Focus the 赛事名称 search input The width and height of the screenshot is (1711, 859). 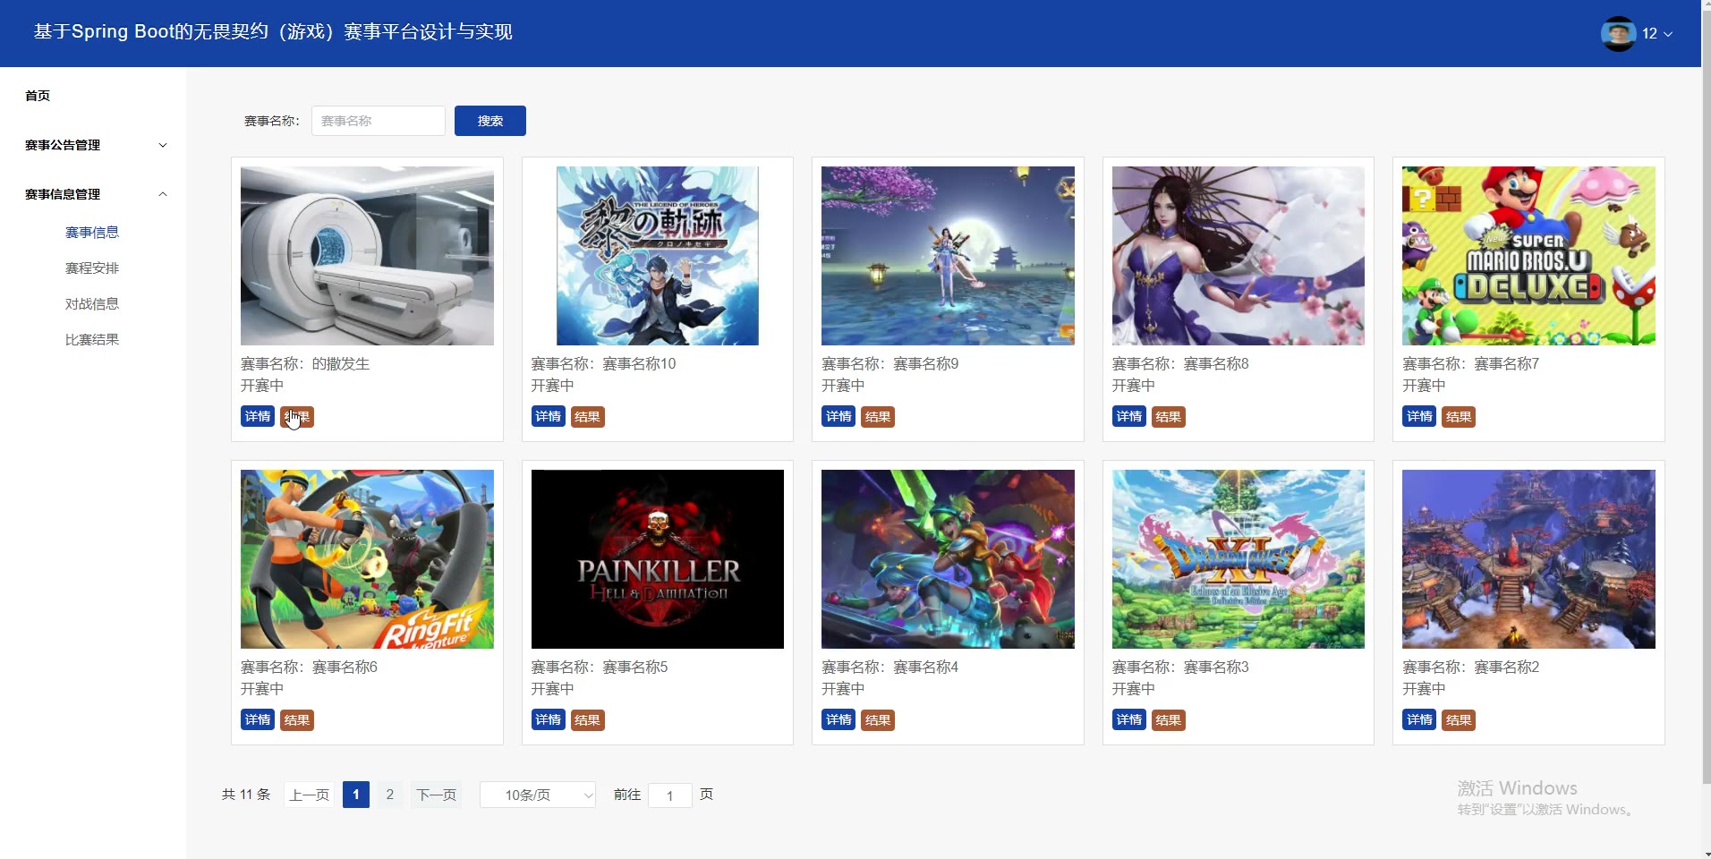[379, 121]
